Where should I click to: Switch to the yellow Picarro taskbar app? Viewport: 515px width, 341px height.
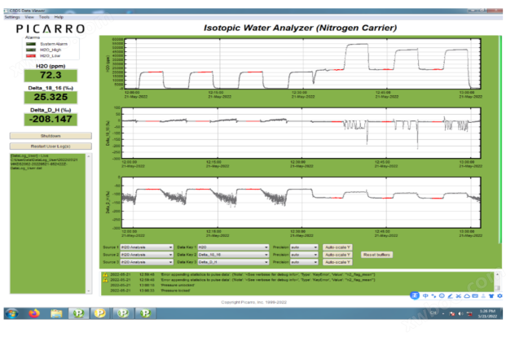[100, 314]
